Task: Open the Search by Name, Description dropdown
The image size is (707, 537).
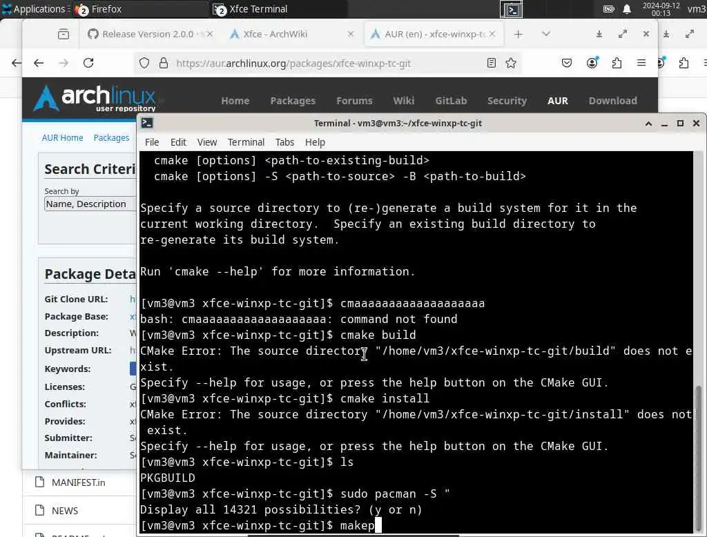Action: coord(90,204)
